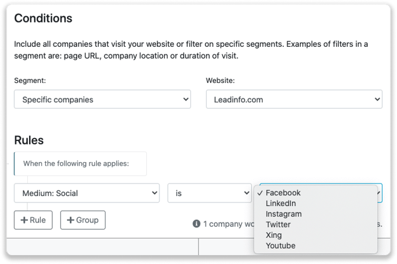Viewport: 397px width, 264px height.
Task: Click the "Segment:" field label
Action: 30,80
